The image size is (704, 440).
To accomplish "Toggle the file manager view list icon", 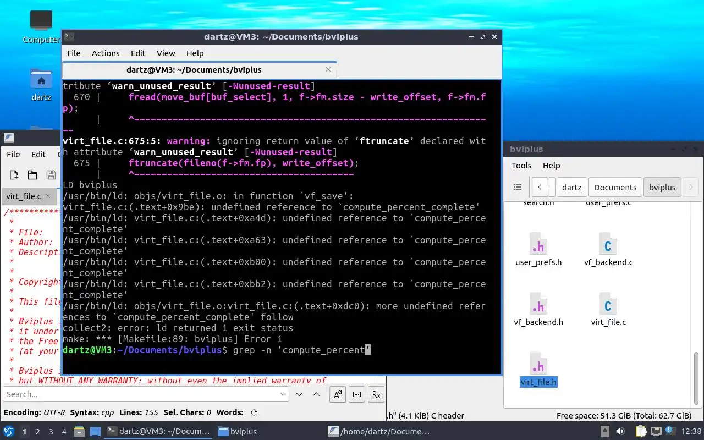I will click(518, 187).
